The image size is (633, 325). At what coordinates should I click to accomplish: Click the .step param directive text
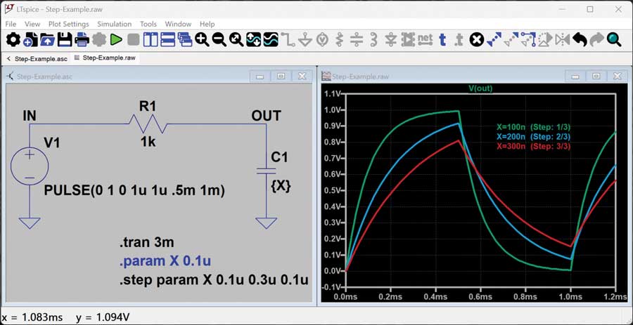pyautogui.click(x=214, y=280)
